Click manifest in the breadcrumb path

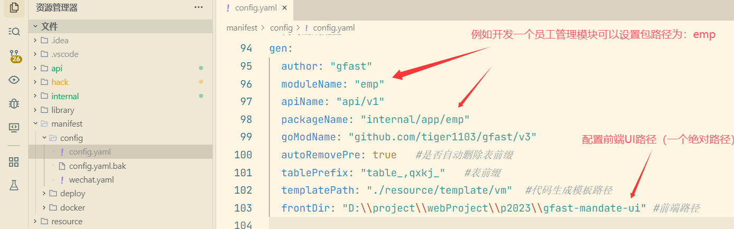coord(241,28)
